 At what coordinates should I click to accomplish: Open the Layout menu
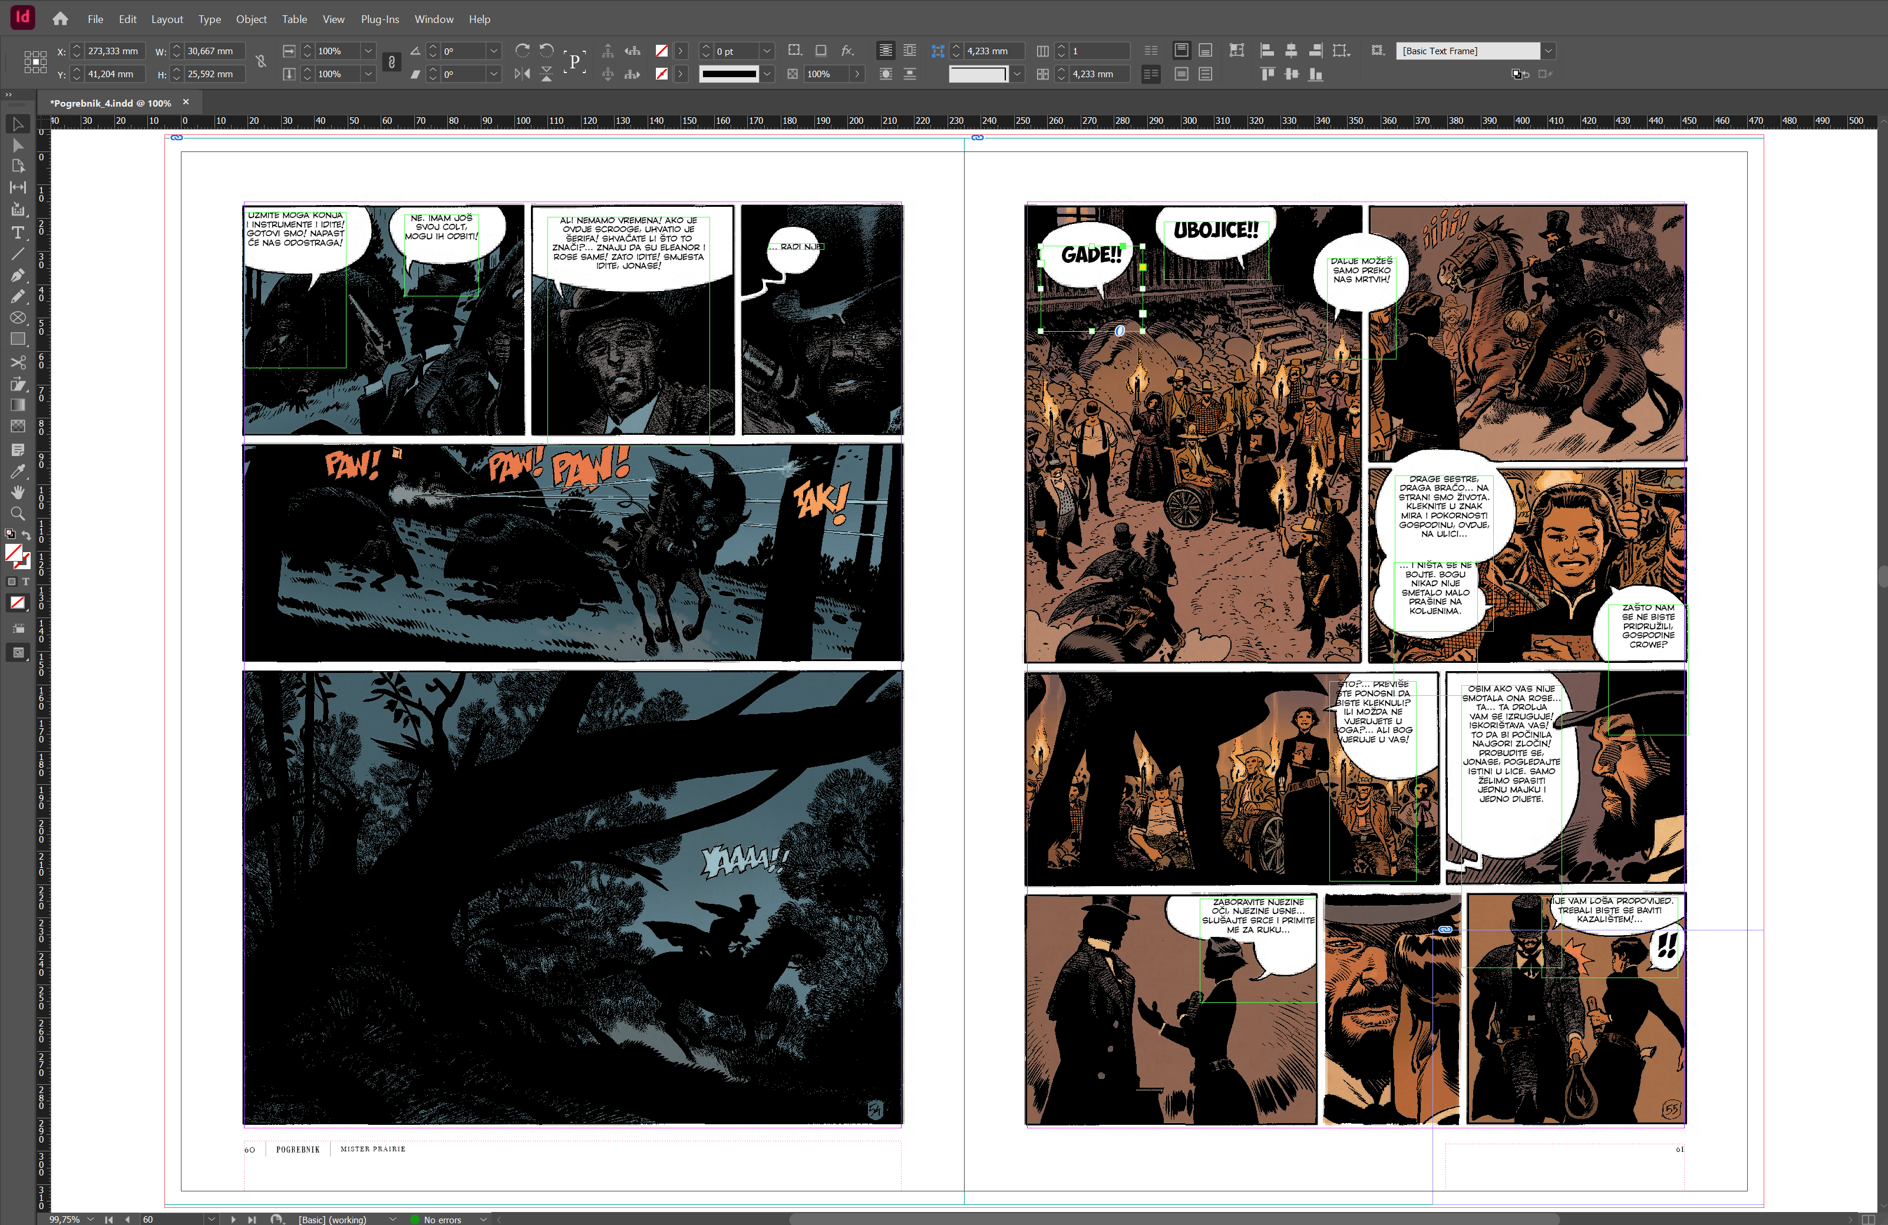pos(167,19)
